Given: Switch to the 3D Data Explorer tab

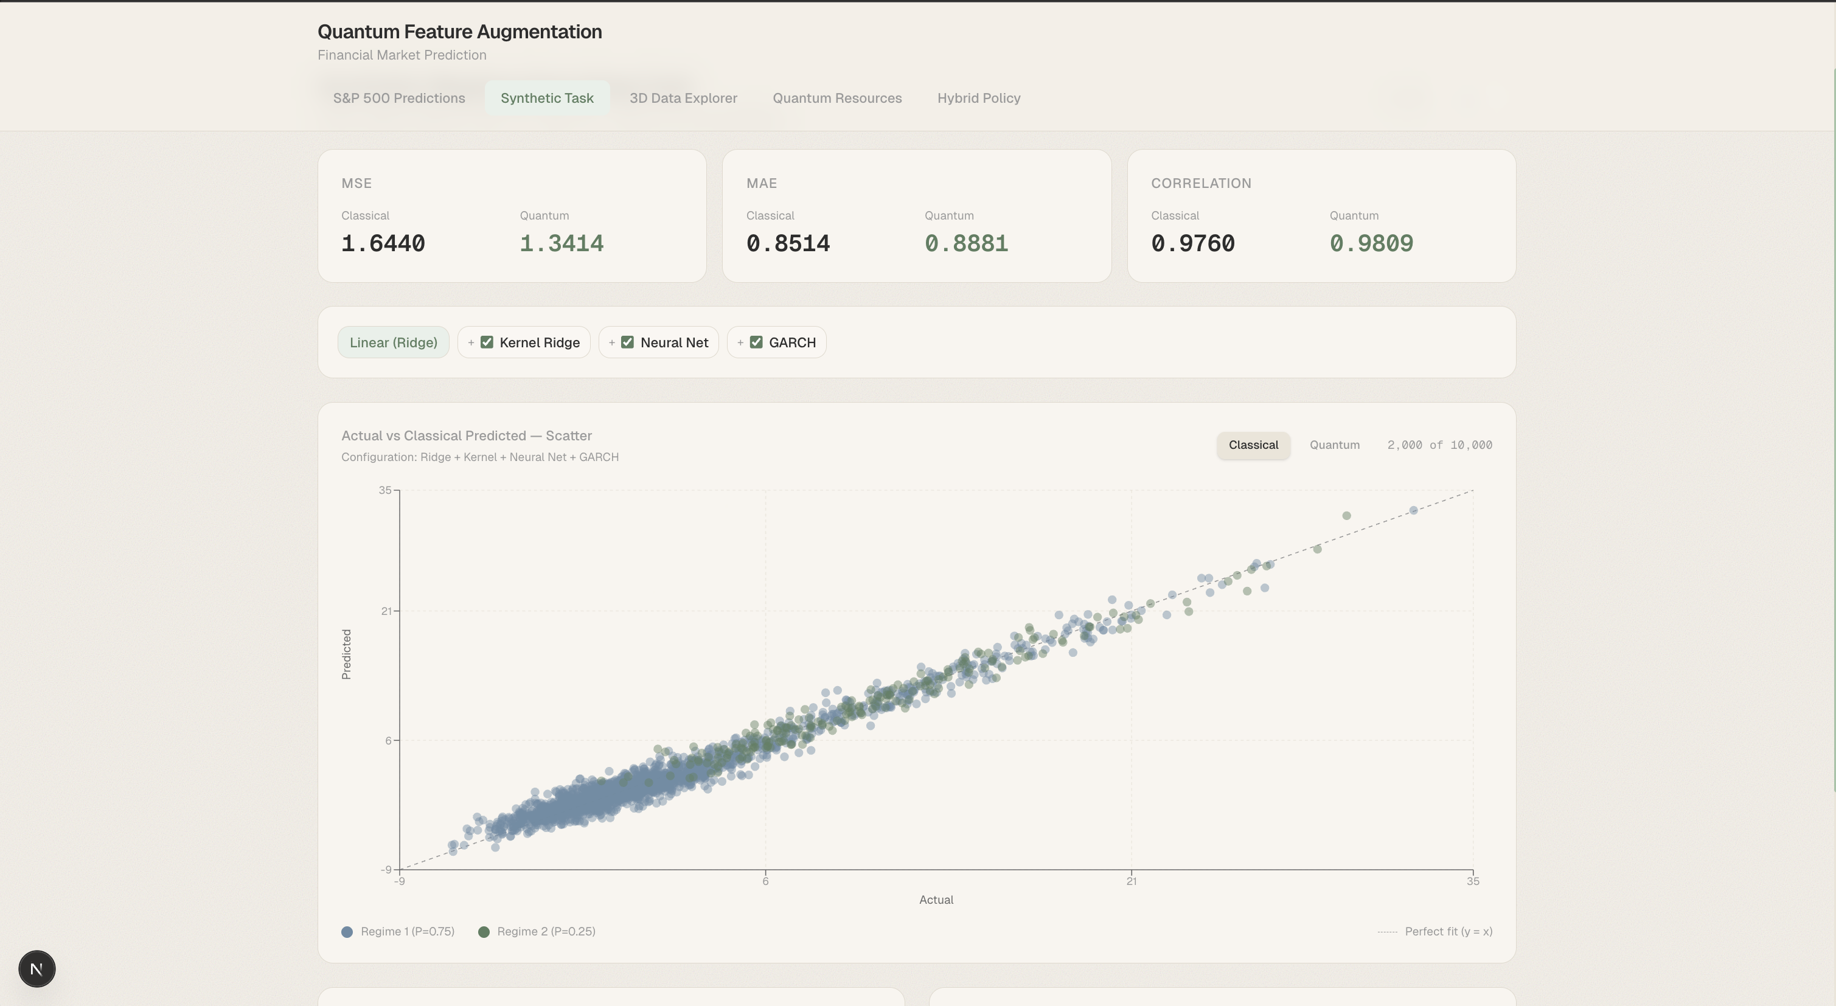Looking at the screenshot, I should tap(683, 99).
